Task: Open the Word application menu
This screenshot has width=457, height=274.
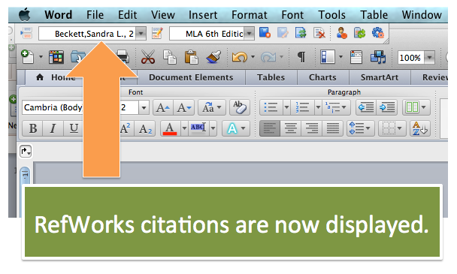Action: 59,15
